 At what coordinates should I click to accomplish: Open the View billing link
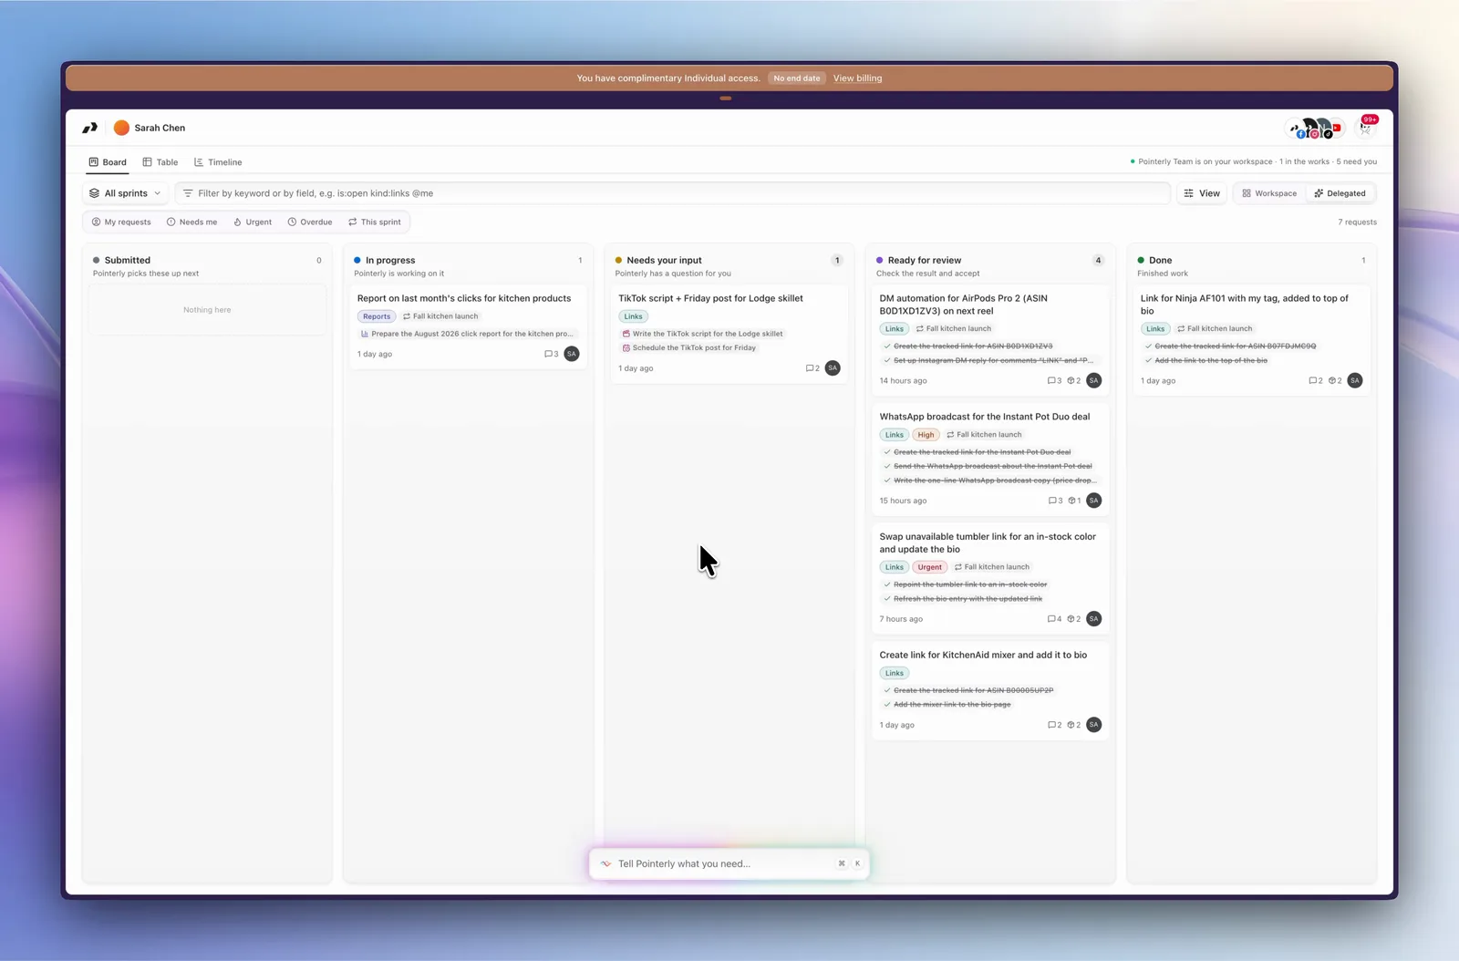tap(857, 78)
